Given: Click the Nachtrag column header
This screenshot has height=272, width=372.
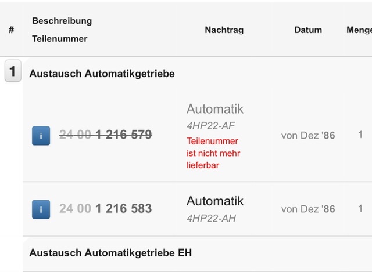Looking at the screenshot, I should tap(224, 30).
